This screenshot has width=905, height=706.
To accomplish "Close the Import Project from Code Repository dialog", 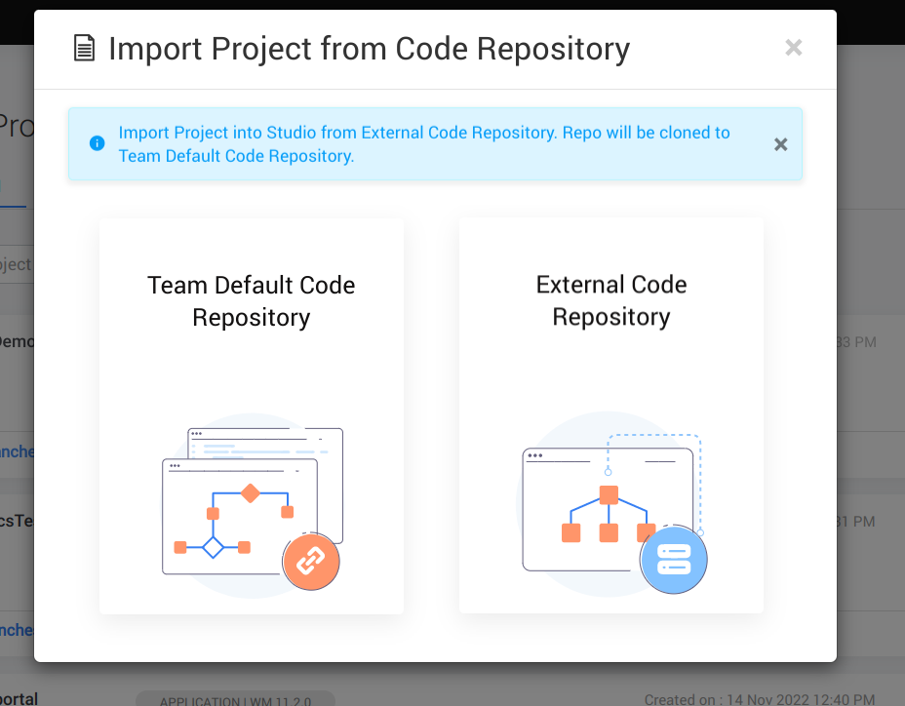I will pos(793,47).
